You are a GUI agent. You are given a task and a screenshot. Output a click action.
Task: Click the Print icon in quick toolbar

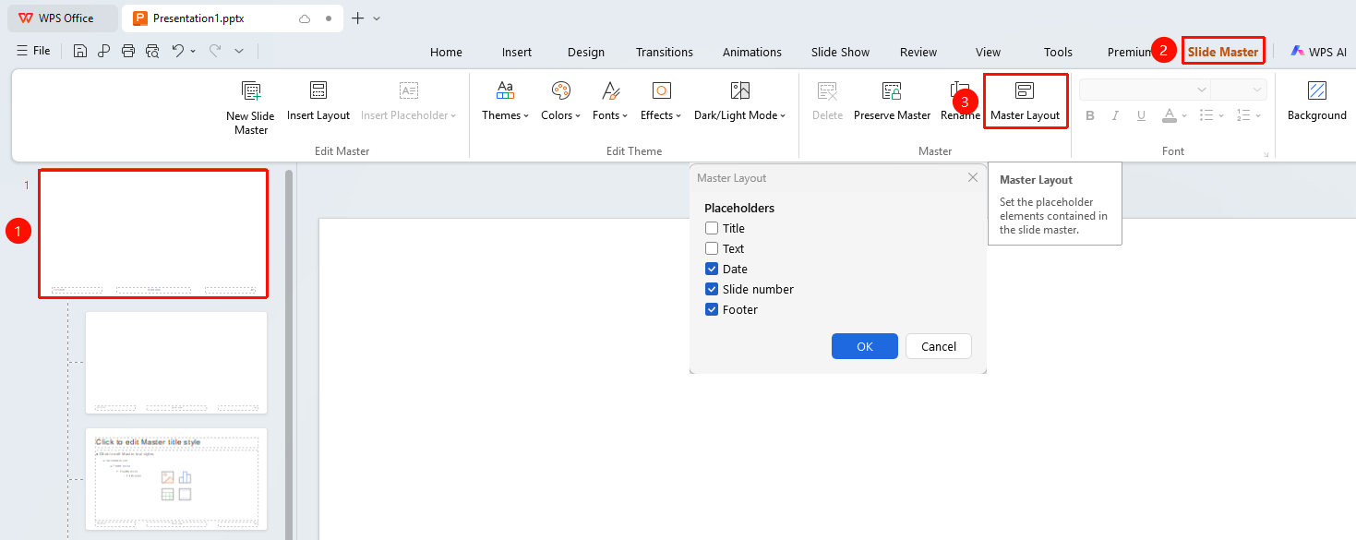click(x=128, y=51)
